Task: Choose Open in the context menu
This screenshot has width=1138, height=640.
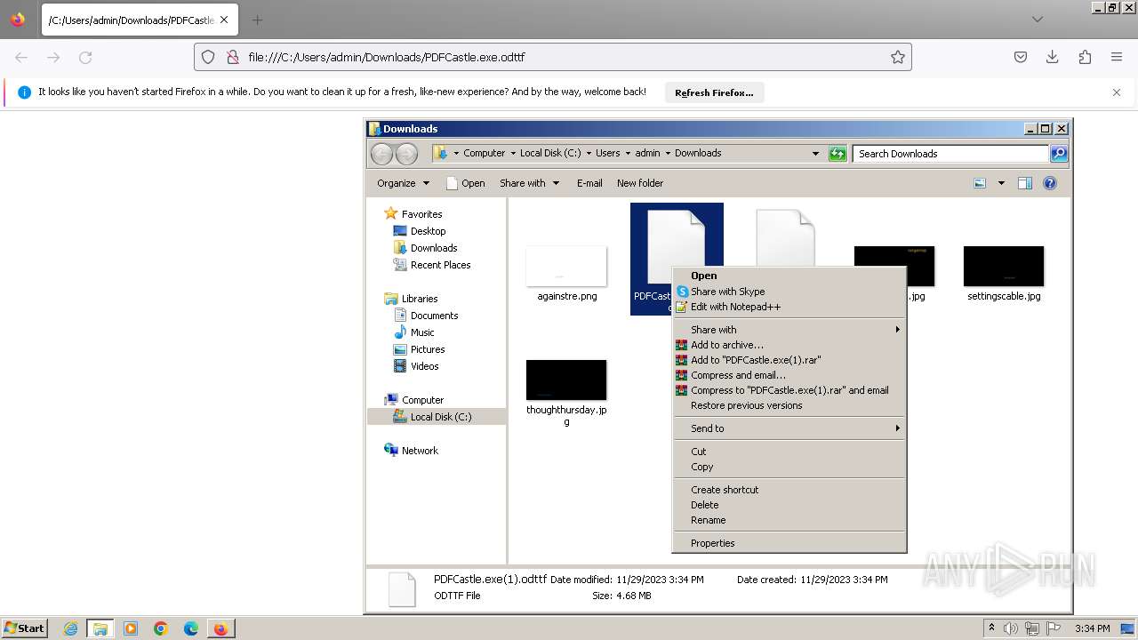Action: click(789, 276)
